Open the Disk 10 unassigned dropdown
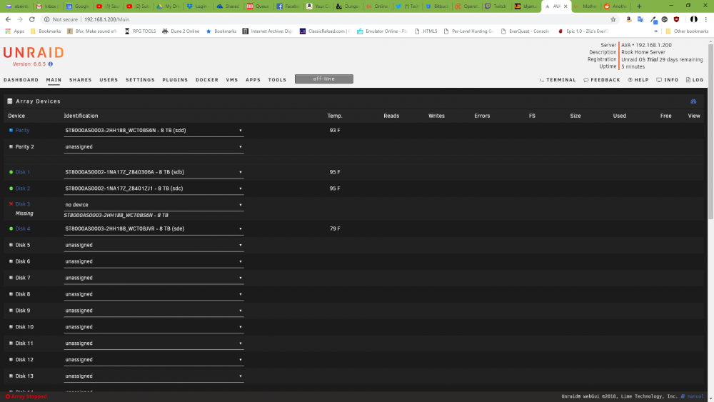Viewport: 714px width, 402px height. pos(154,327)
